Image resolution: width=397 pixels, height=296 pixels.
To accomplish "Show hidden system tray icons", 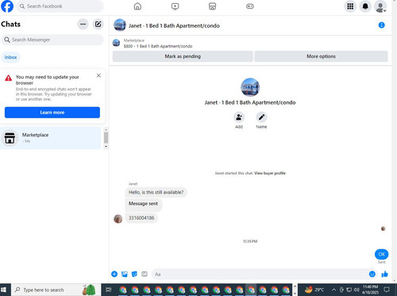I will click(x=333, y=290).
